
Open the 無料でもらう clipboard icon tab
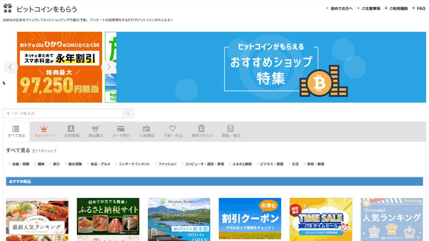click(202, 131)
